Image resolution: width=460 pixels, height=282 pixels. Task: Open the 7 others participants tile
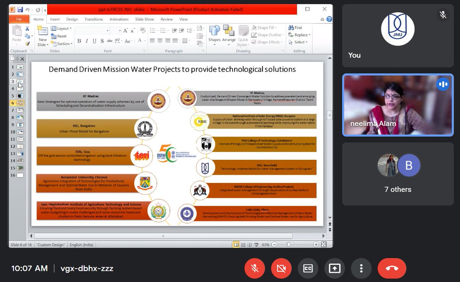click(x=398, y=174)
